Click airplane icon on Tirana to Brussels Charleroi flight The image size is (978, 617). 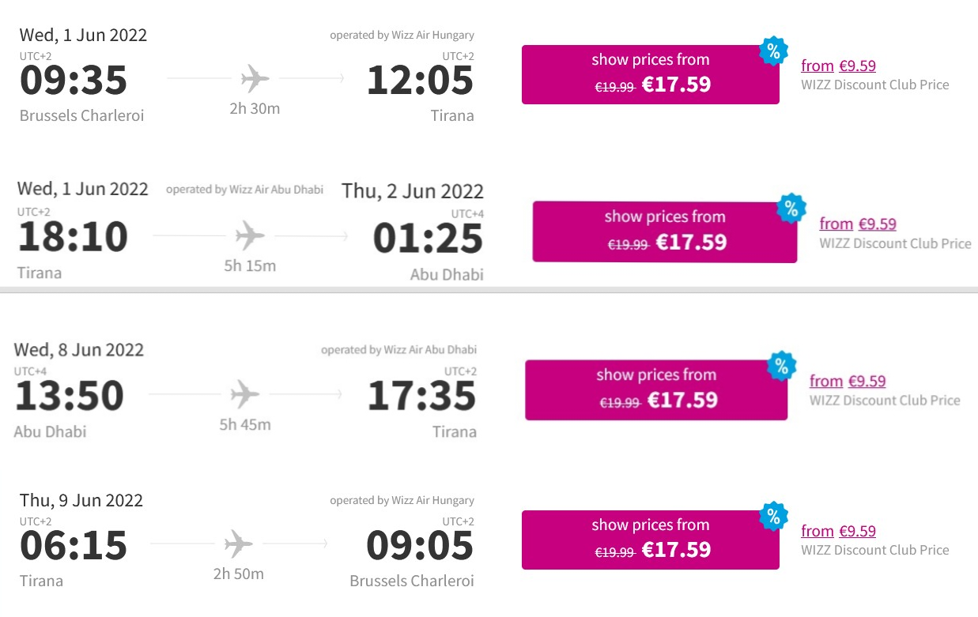(238, 544)
